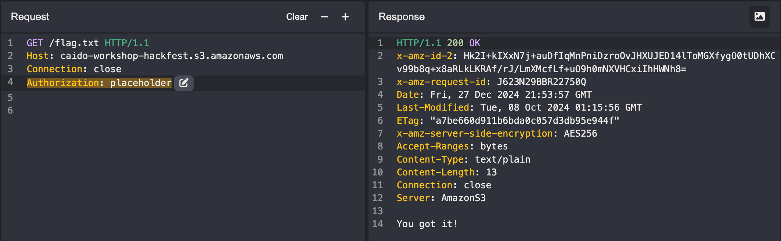This screenshot has width=781, height=241.
Task: Click the x-amz-request-id value J623N29BBR22750Q
Action: point(541,82)
